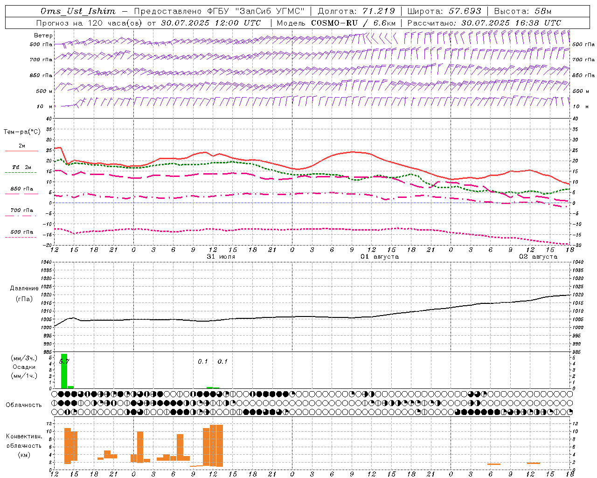
Task: Click the pressure panel label "Давление"
Action: [24, 288]
